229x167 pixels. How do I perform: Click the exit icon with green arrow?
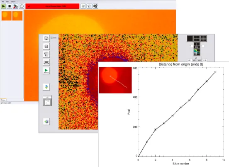[46, 121]
